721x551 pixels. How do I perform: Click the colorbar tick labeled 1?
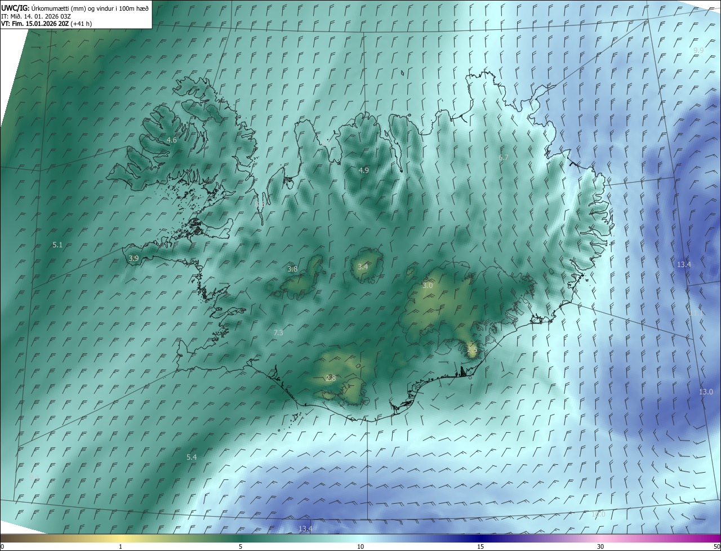tap(121, 546)
